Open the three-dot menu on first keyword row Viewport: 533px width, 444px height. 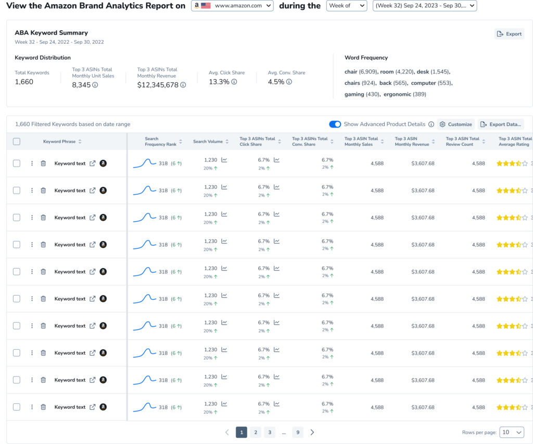click(x=32, y=163)
